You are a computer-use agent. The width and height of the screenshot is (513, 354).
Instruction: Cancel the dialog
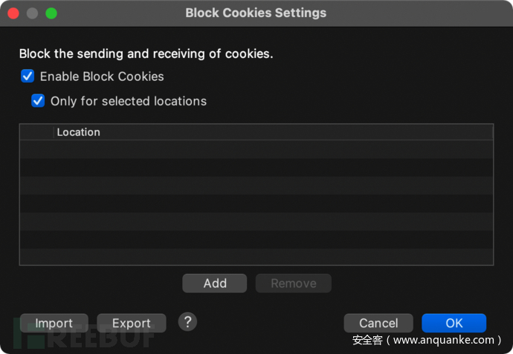tap(378, 323)
